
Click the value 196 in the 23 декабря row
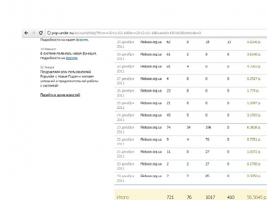point(208,127)
